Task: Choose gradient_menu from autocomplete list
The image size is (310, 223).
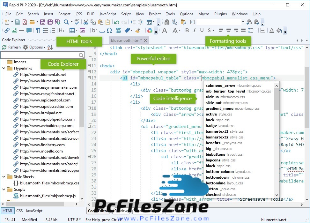Action: point(232,108)
